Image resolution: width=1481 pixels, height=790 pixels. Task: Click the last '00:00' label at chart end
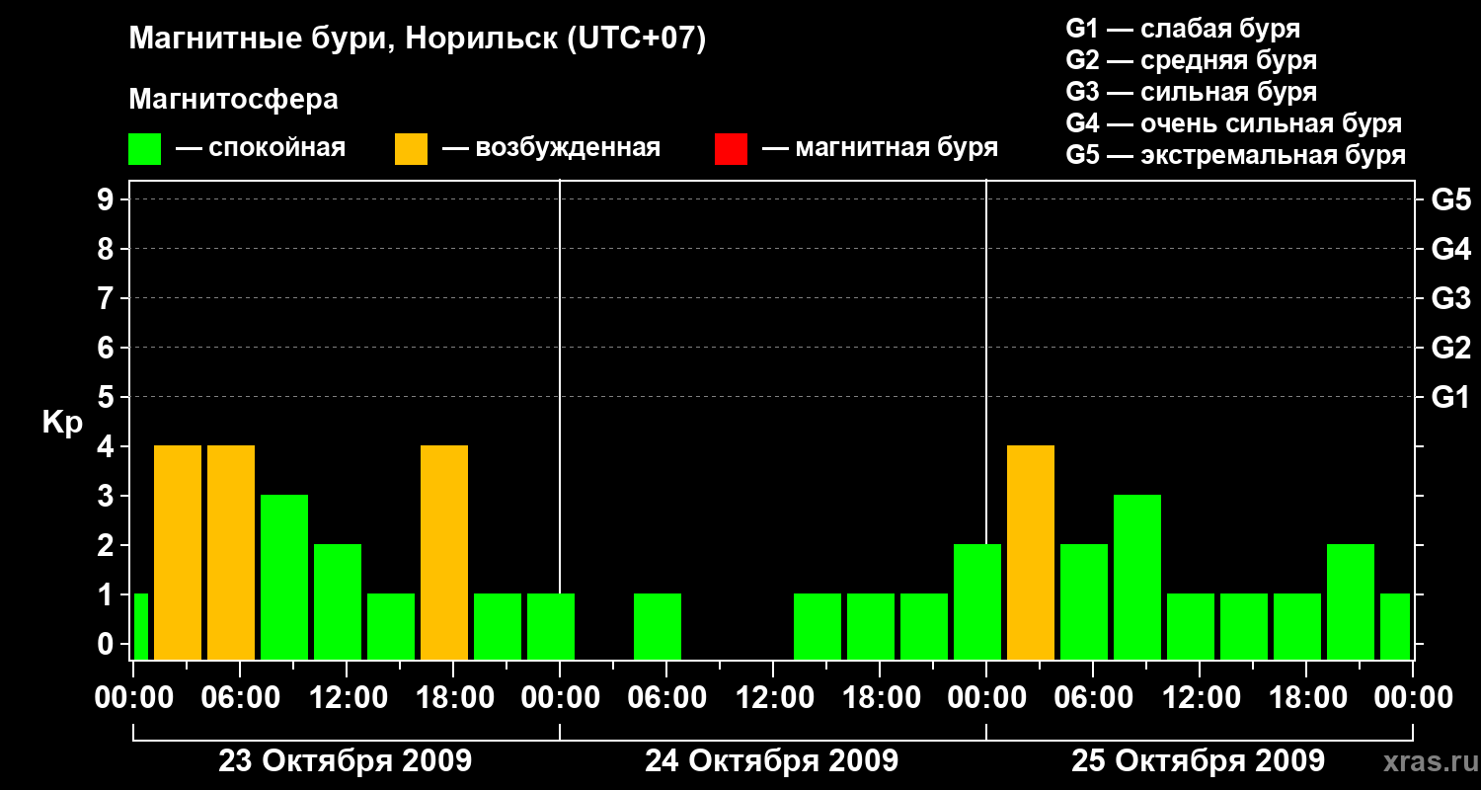point(1413,697)
